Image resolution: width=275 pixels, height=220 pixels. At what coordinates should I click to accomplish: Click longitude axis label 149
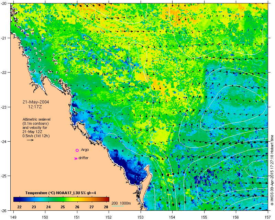coord(13,217)
